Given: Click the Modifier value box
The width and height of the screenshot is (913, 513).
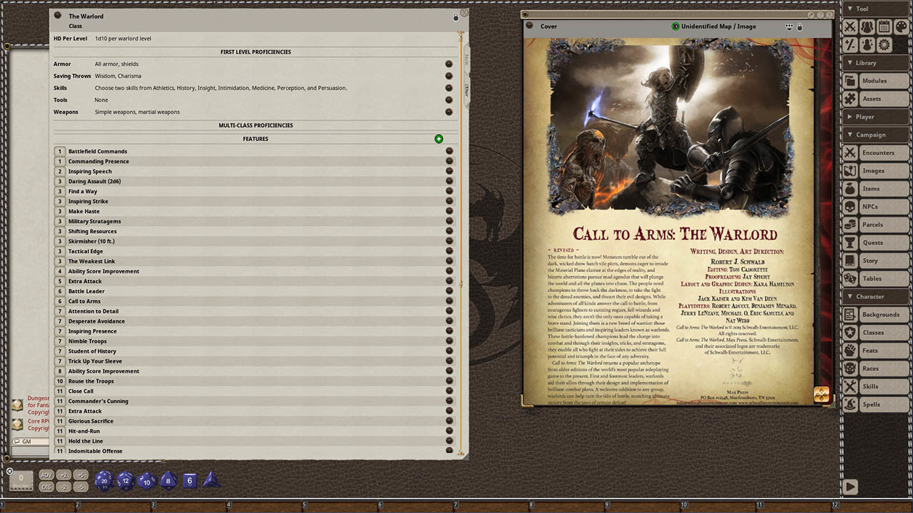Looking at the screenshot, I should tap(21, 480).
